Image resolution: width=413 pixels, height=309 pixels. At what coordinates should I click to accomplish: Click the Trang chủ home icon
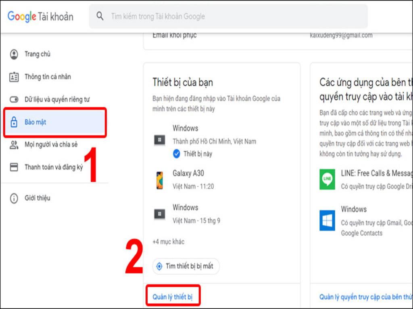14,54
